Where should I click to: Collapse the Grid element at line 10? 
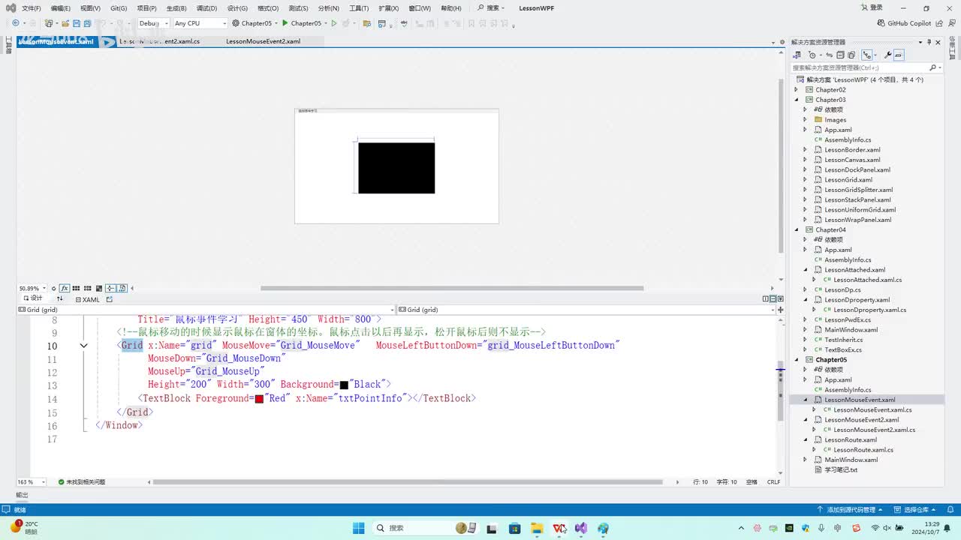point(84,346)
